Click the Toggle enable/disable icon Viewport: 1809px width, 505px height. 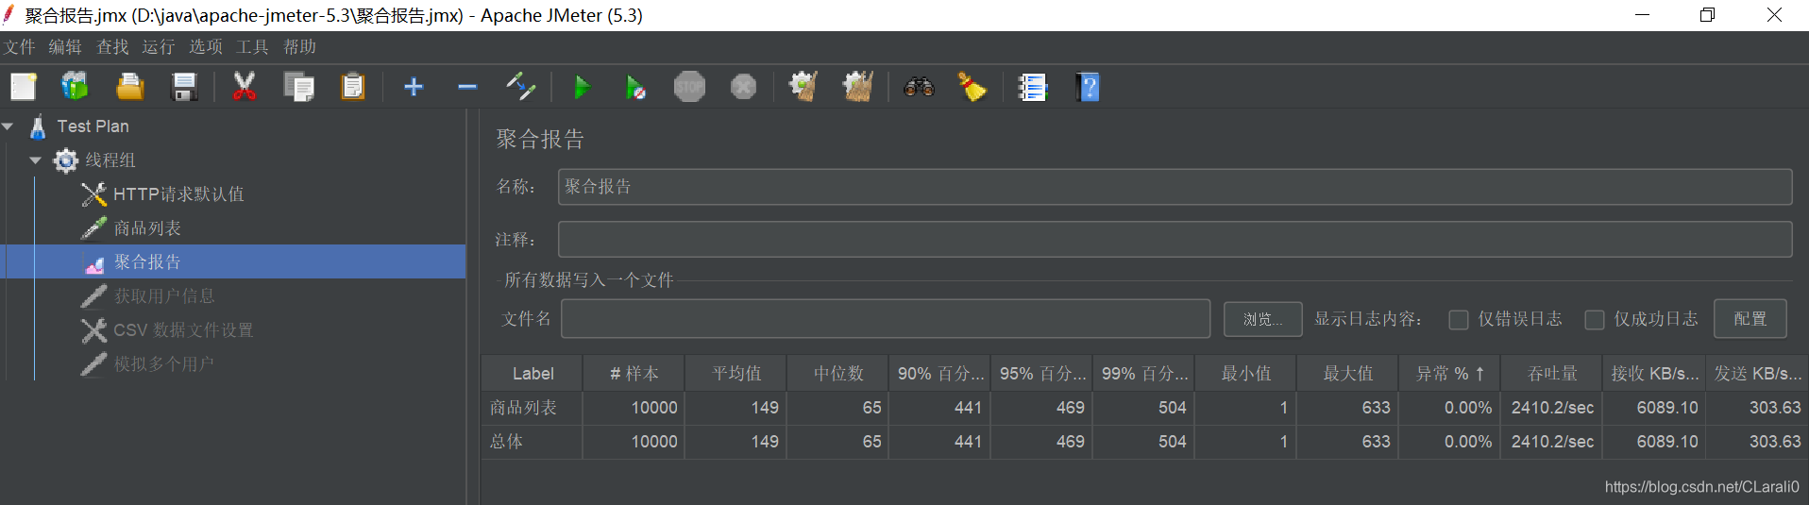tap(521, 87)
